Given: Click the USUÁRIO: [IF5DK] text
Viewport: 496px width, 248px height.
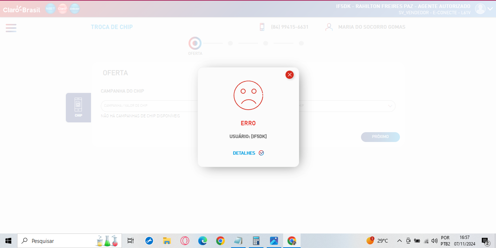Looking at the screenshot, I should 248,137.
